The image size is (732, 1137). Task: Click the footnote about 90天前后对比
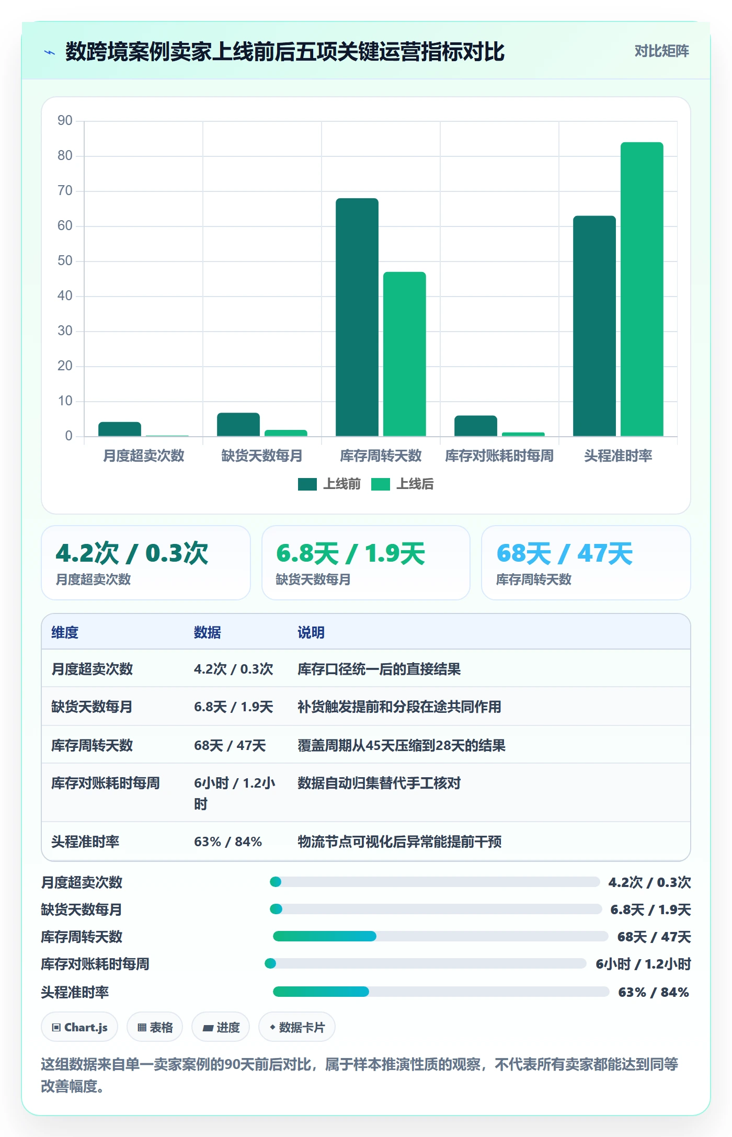(360, 1075)
